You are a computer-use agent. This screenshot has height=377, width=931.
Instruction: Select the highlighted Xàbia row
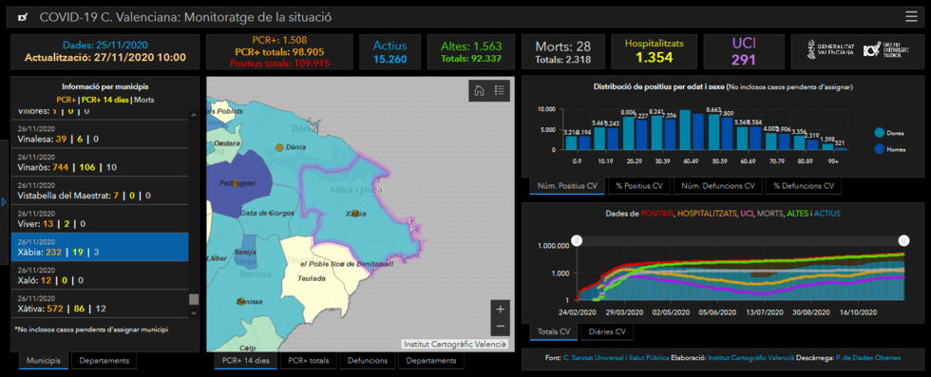click(x=100, y=248)
